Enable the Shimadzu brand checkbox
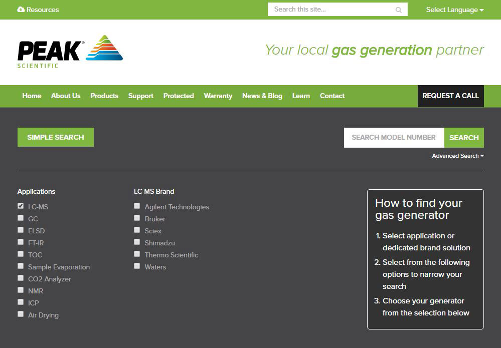Viewport: 501px width, 348px height. pos(137,242)
